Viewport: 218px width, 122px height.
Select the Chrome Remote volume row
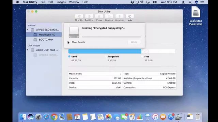[44, 55]
